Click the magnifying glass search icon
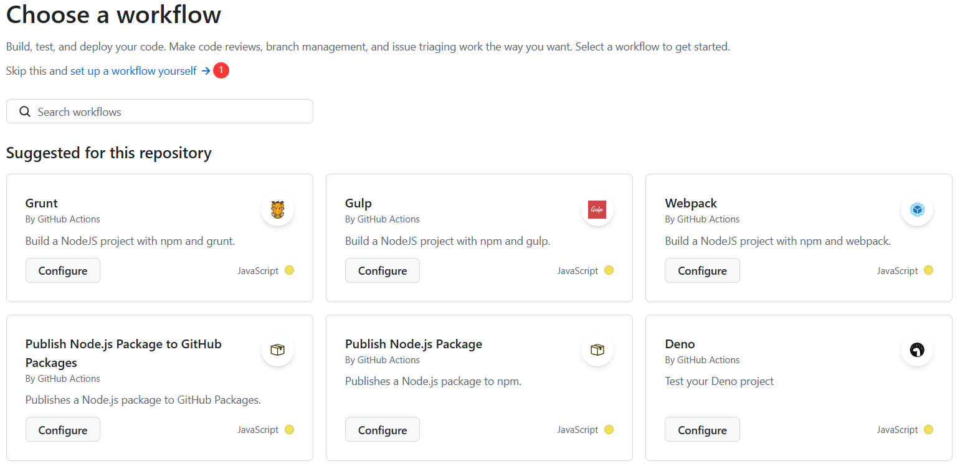Image resolution: width=960 pixels, height=466 pixels. click(25, 112)
